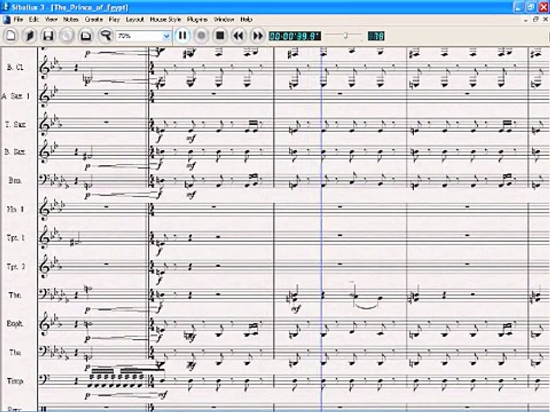The image size is (550, 412).
Task: Click the Tbn. staff label
Action: (15, 295)
